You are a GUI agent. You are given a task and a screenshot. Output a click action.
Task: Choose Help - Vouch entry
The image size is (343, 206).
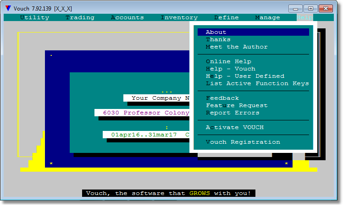(253, 69)
